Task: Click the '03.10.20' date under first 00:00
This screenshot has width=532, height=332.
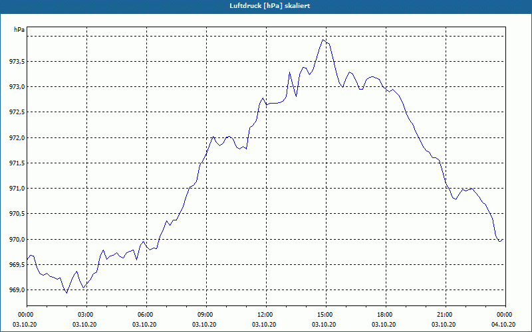Action: pyautogui.click(x=25, y=325)
